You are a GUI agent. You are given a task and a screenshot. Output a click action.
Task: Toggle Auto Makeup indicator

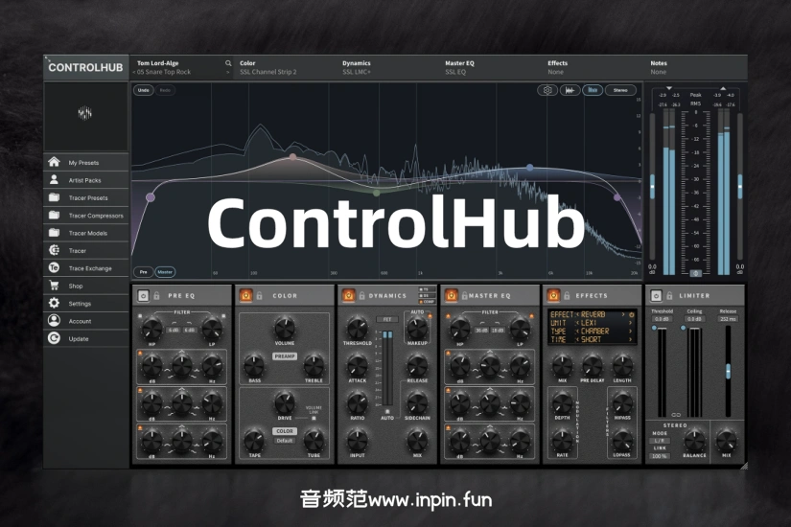[x=430, y=316]
